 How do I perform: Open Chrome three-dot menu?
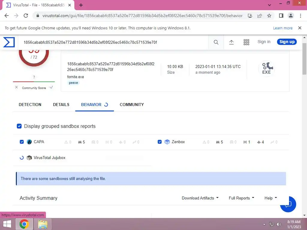(300, 16)
